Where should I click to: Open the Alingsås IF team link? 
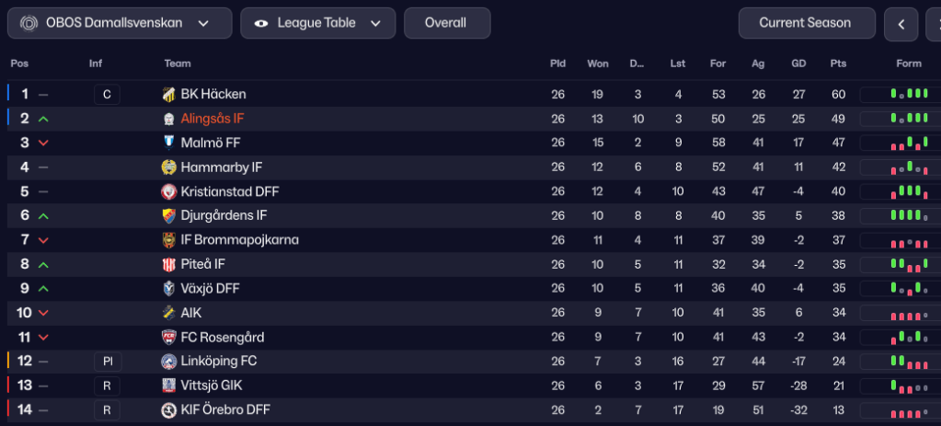click(x=212, y=119)
